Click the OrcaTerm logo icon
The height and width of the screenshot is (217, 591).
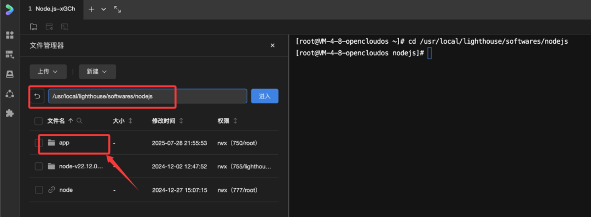[9, 9]
